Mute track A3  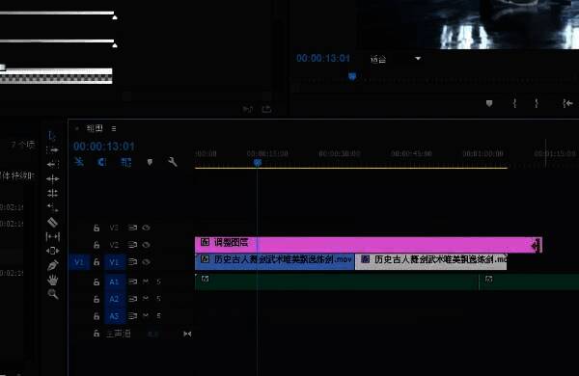146,316
